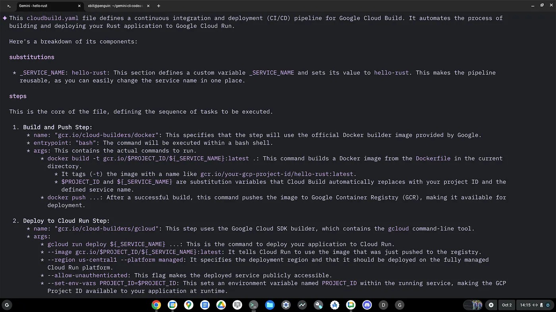
Task: Open Google Docs from the shelf
Action: (x=205, y=305)
